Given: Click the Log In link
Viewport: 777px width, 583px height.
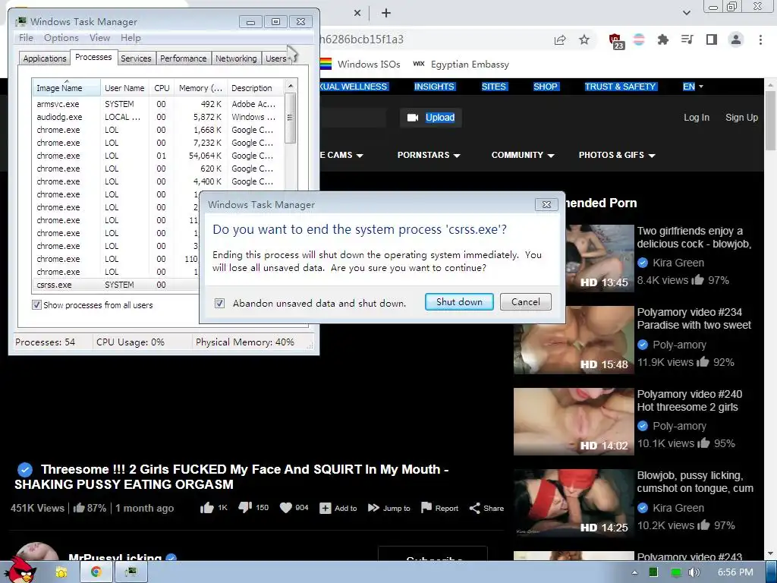Looking at the screenshot, I should pyautogui.click(x=697, y=118).
